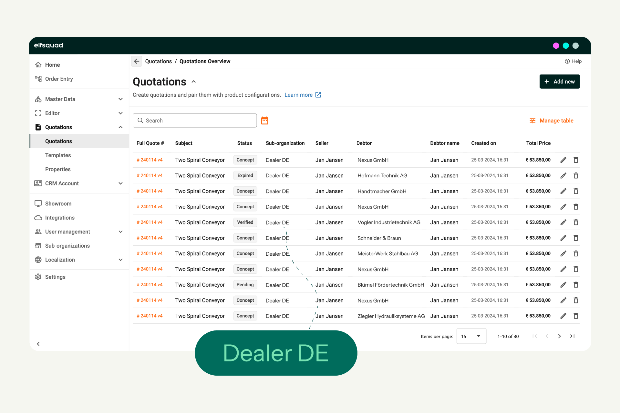Click the back arrow beside the breadcrumb
The image size is (620, 413).
[136, 61]
